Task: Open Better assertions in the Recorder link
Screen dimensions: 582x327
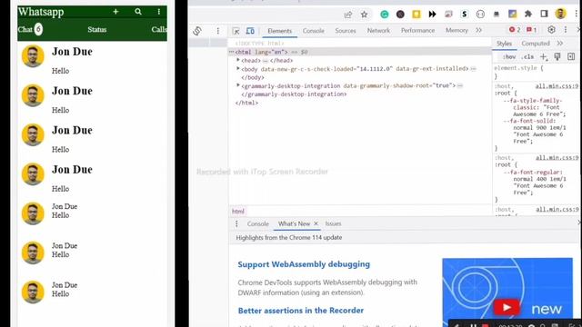Action: coord(301,311)
